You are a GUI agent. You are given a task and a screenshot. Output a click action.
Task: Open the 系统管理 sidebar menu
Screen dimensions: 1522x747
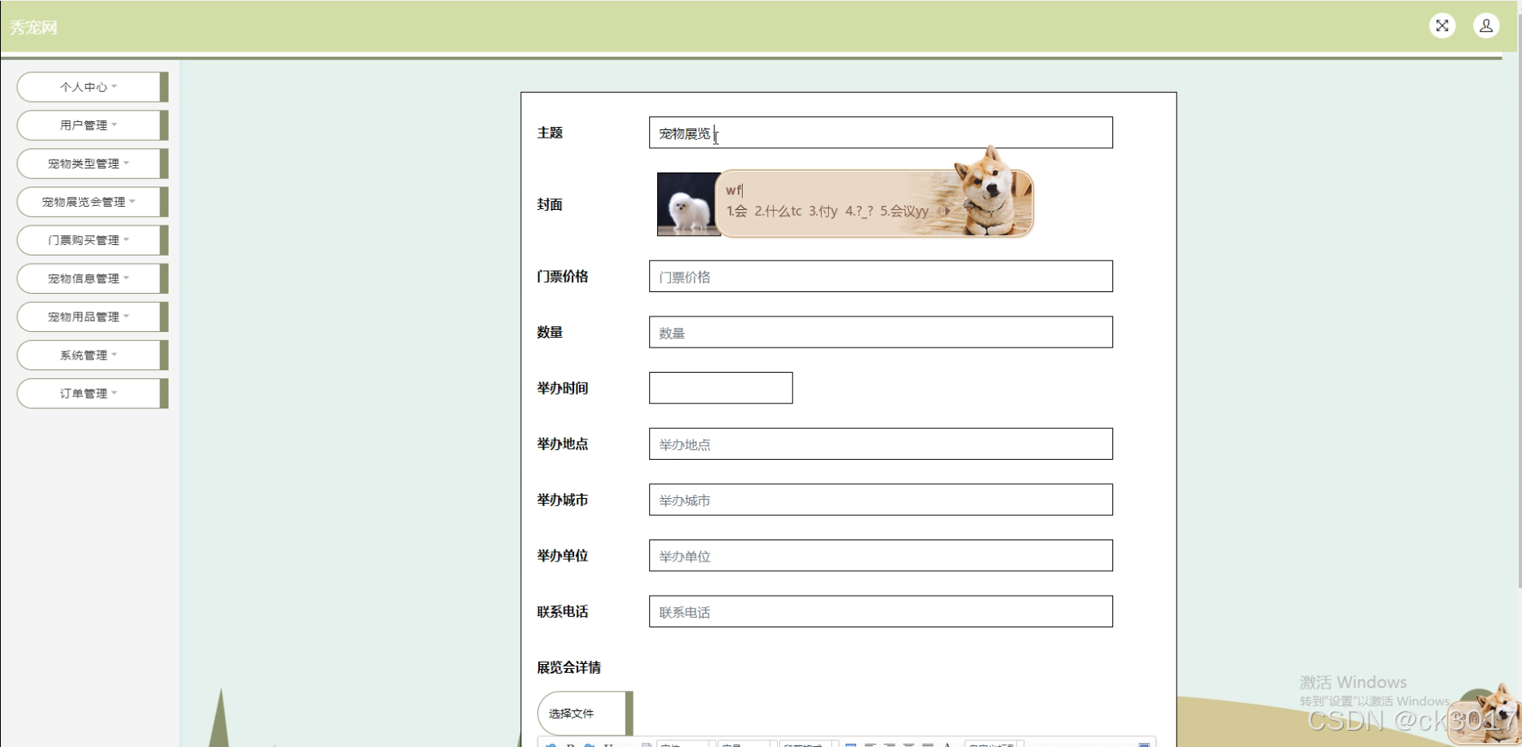tap(92, 355)
